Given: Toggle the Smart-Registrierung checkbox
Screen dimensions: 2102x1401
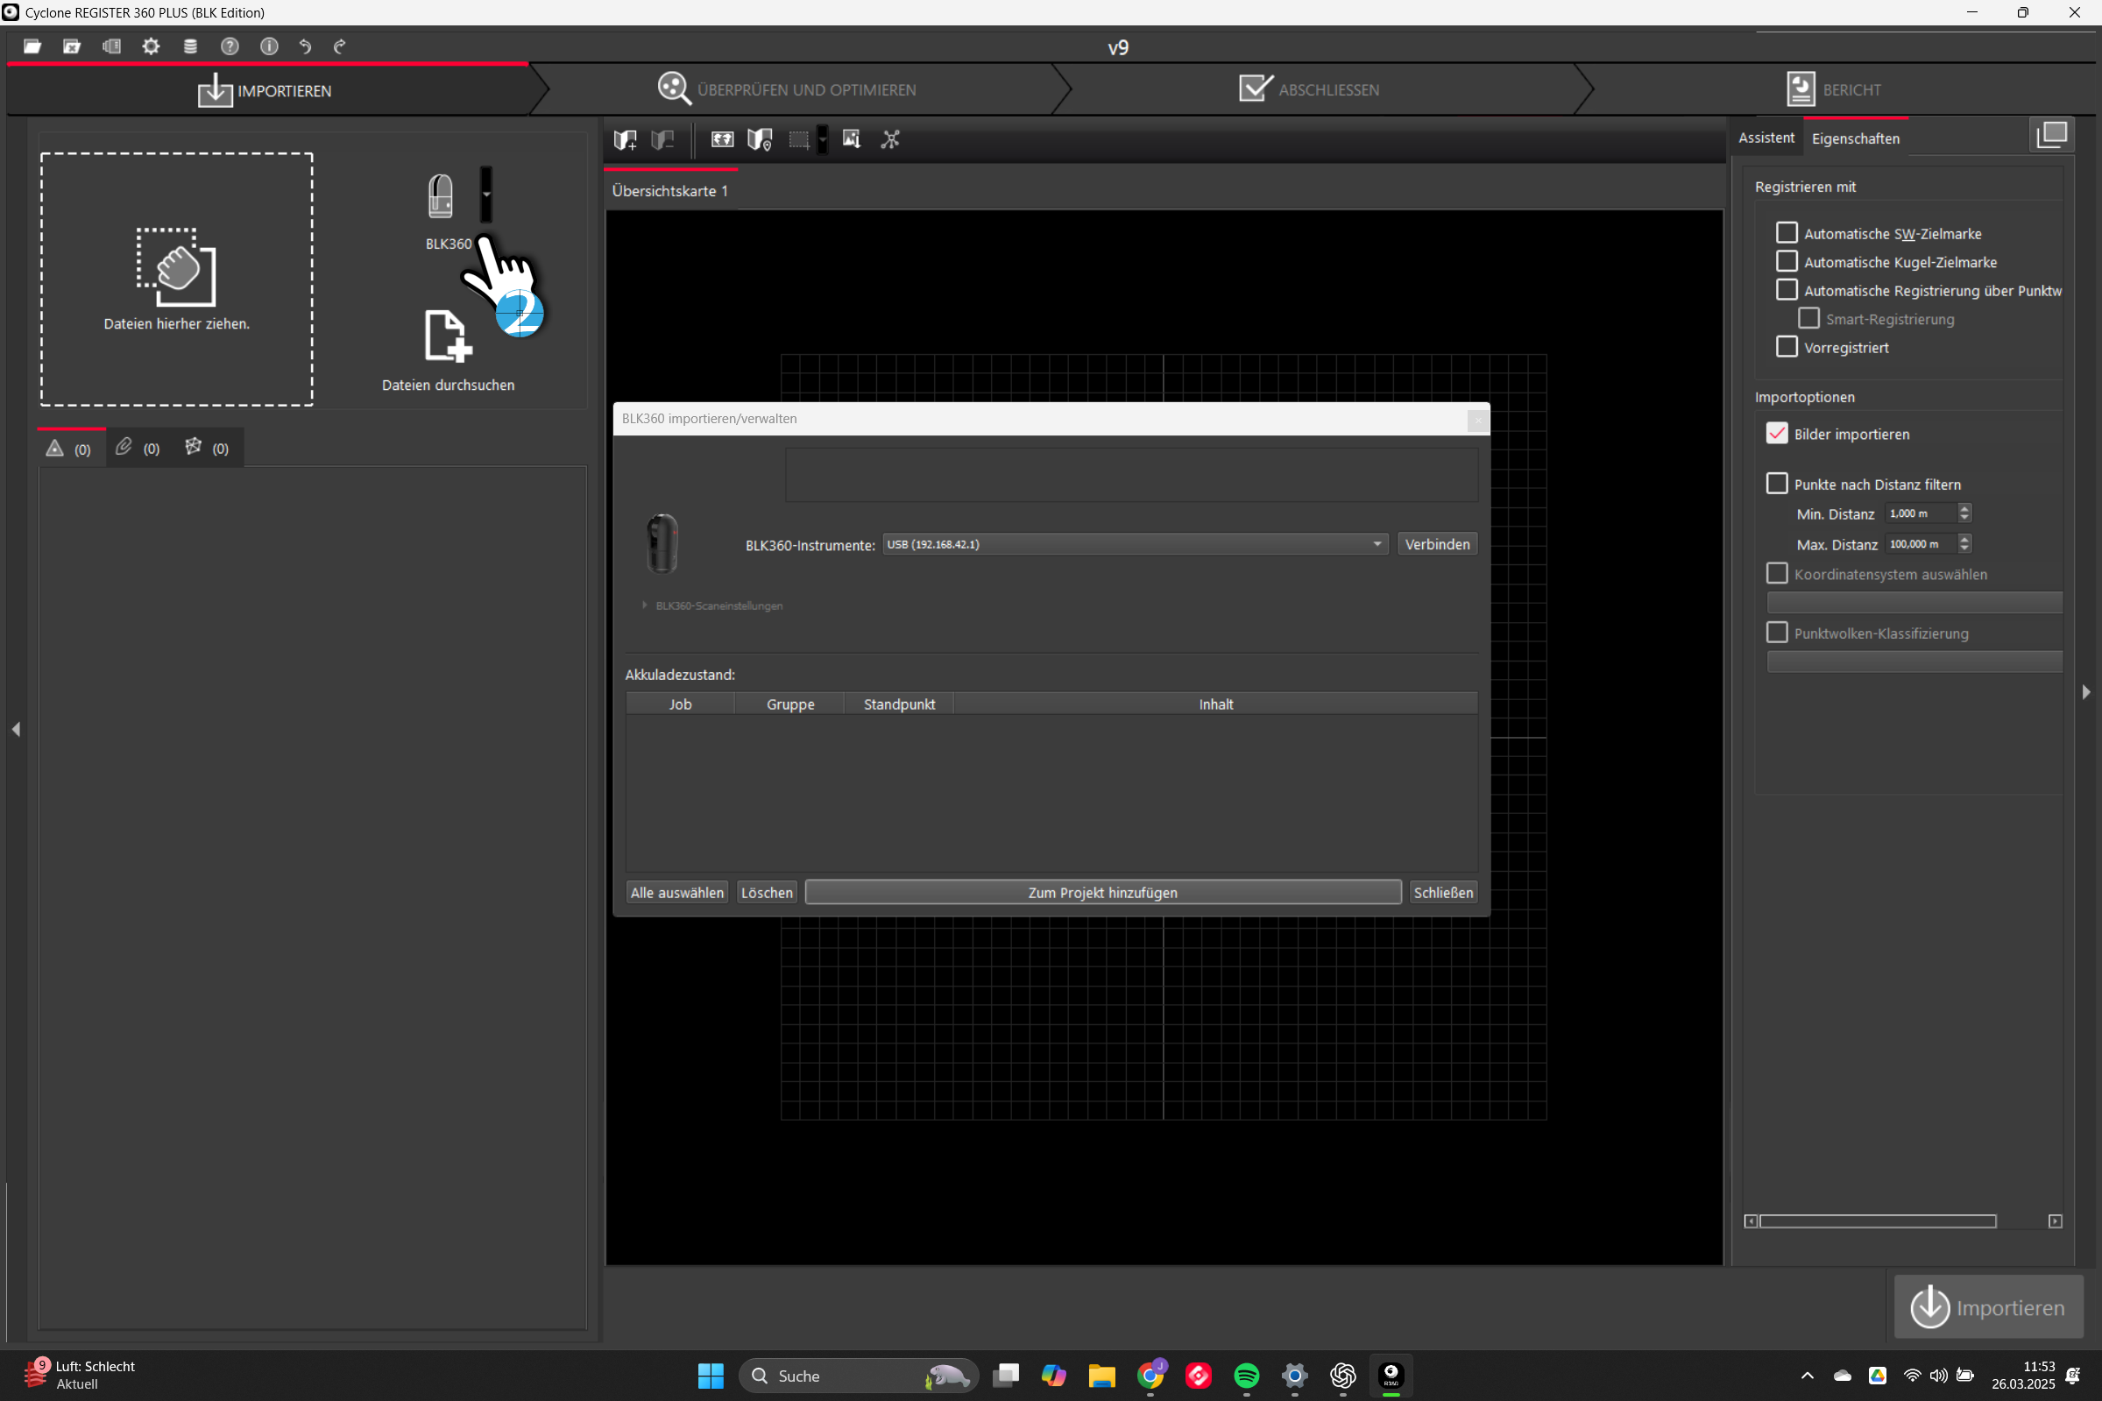Looking at the screenshot, I should point(1809,318).
